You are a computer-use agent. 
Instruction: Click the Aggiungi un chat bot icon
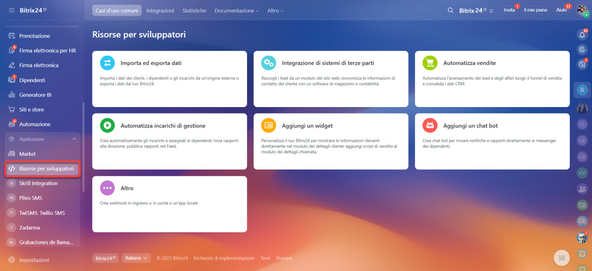pyautogui.click(x=430, y=126)
